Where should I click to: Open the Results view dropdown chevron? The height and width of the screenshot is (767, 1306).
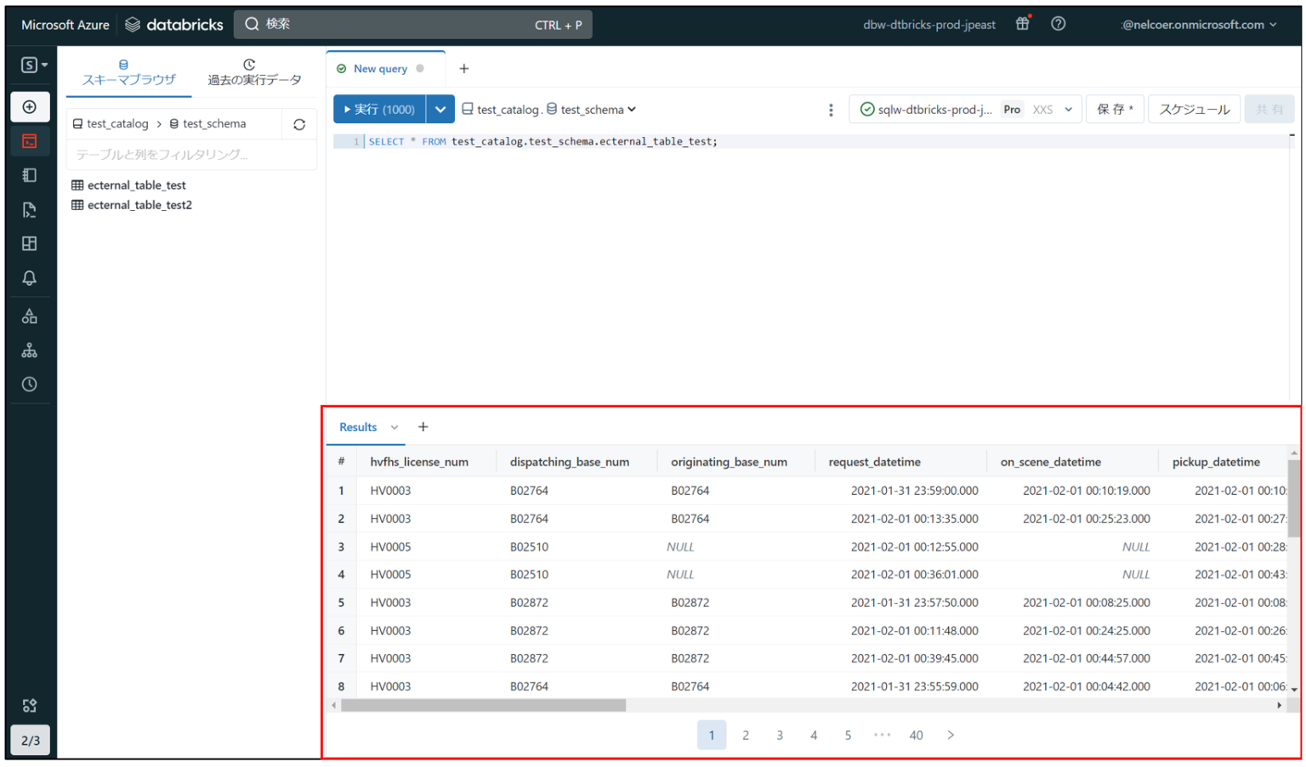(x=394, y=427)
